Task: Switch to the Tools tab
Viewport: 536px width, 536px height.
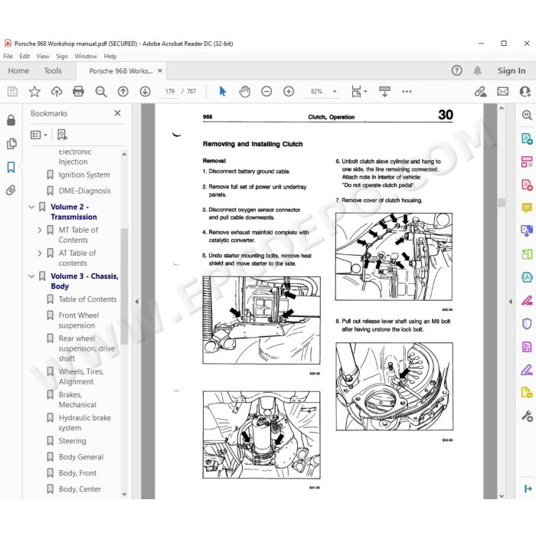Action: tap(53, 70)
